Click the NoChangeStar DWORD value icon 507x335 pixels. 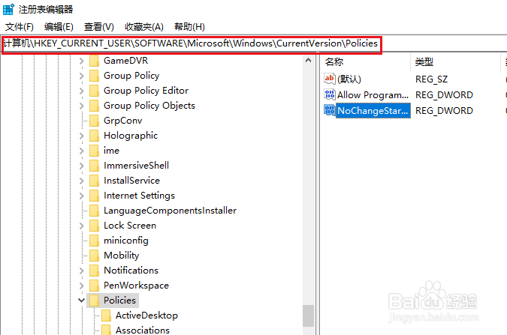[329, 110]
